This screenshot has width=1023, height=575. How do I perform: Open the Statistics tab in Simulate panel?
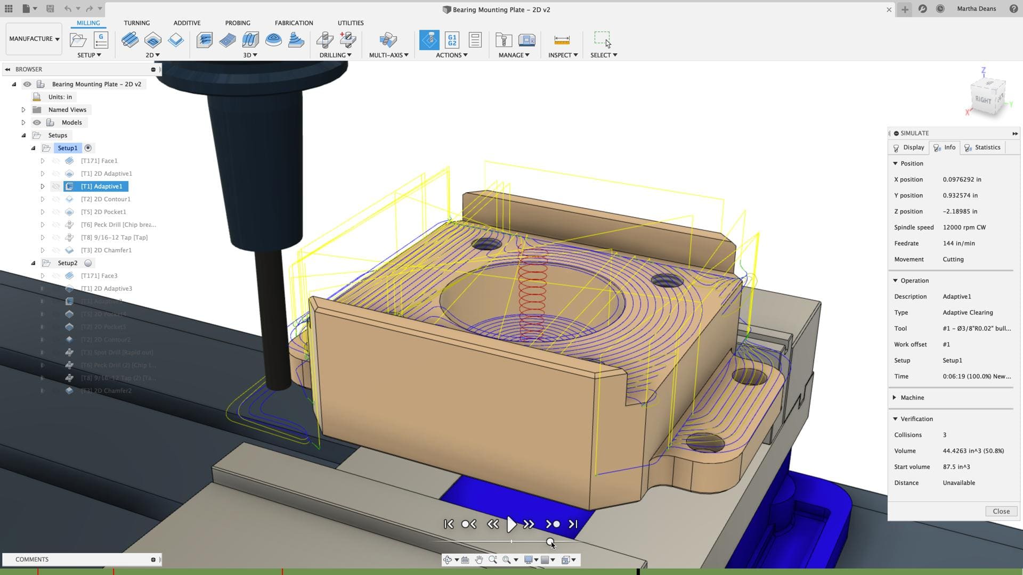983,147
